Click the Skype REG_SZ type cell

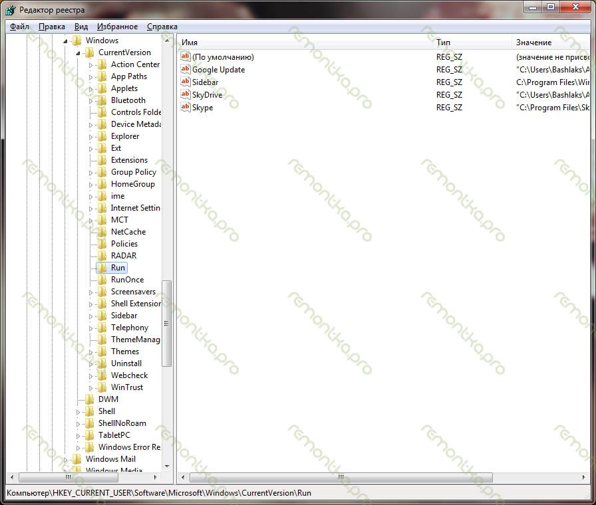click(x=449, y=108)
